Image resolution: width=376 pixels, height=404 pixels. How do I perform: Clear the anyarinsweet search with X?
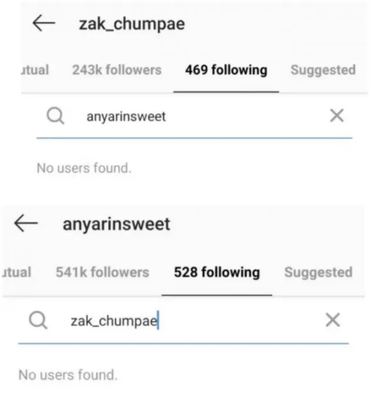tap(337, 116)
